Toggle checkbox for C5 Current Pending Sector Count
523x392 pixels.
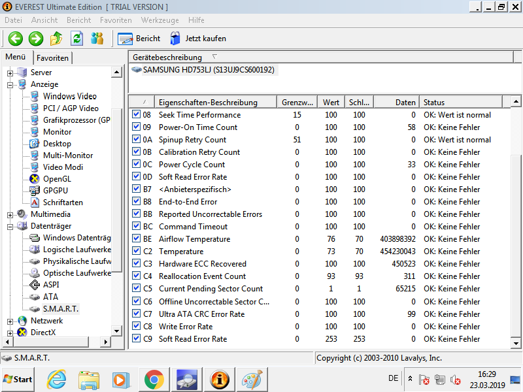click(x=136, y=288)
